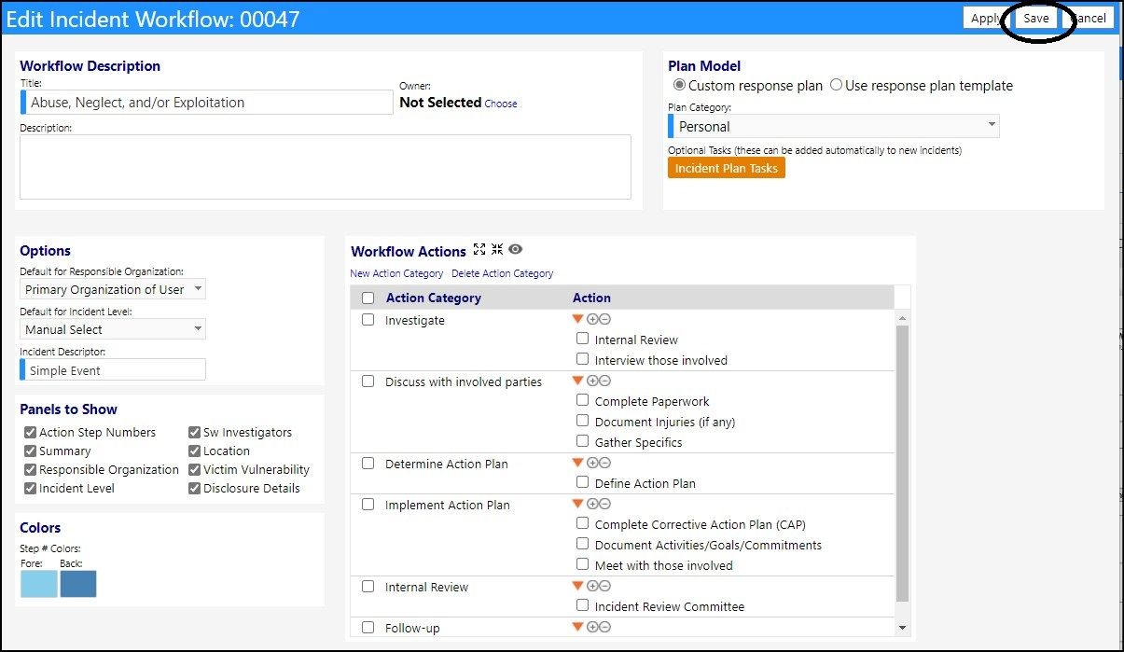Click the Cancel button
The width and height of the screenshot is (1124, 652).
pos(1088,19)
